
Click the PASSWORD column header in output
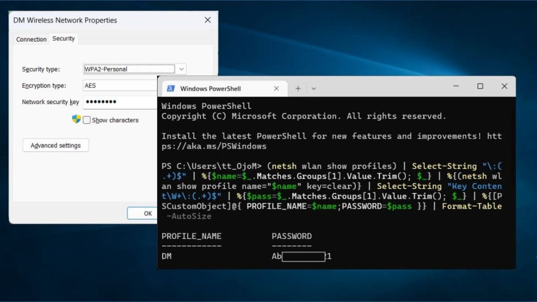coord(292,236)
